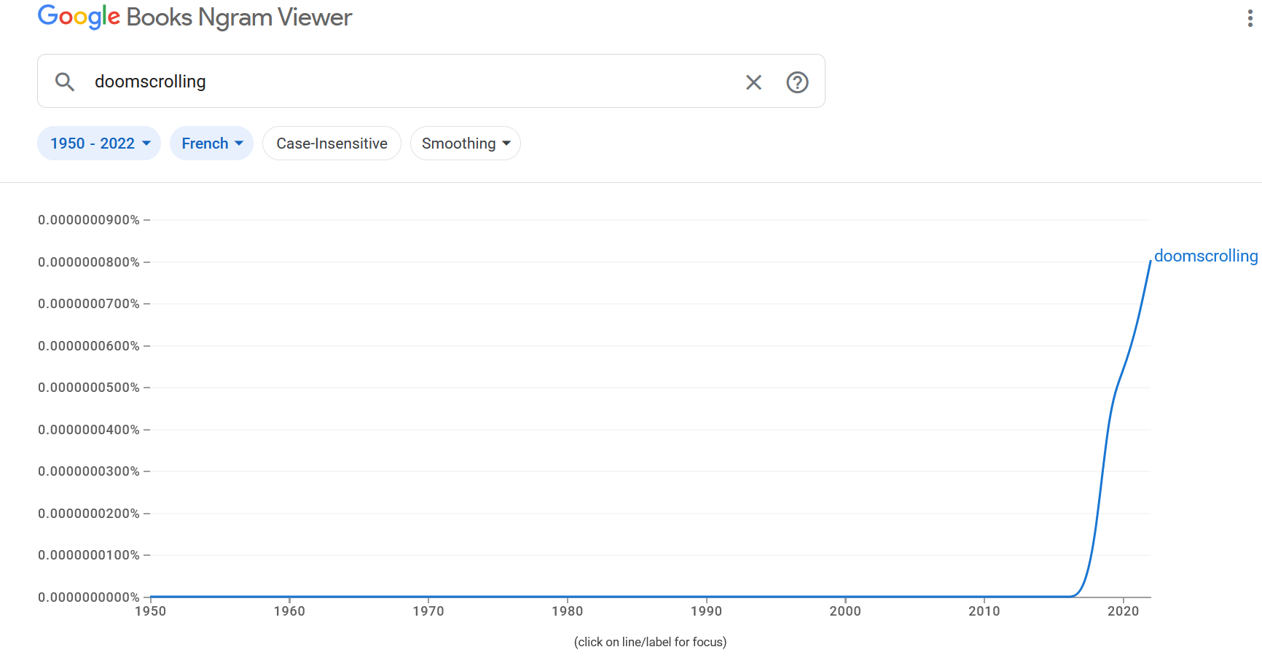Expand the French language dropdown
Screen dimensions: 1262x663
[211, 144]
